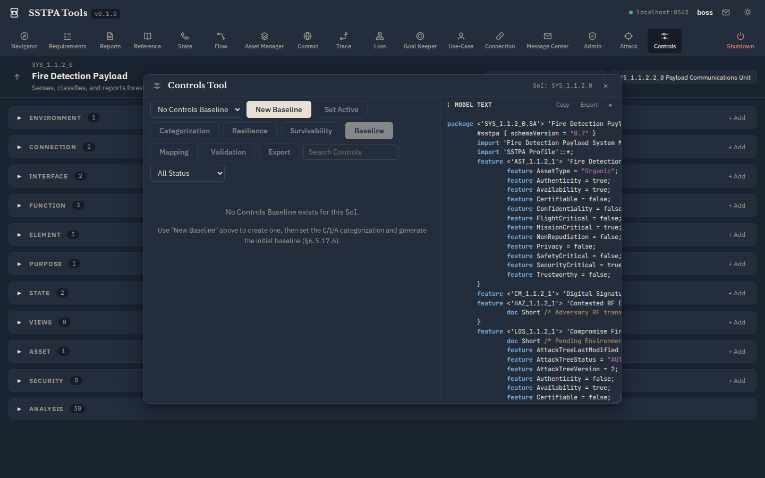765x478 pixels.
Task: Expand the STATE section
Action: tap(19, 293)
